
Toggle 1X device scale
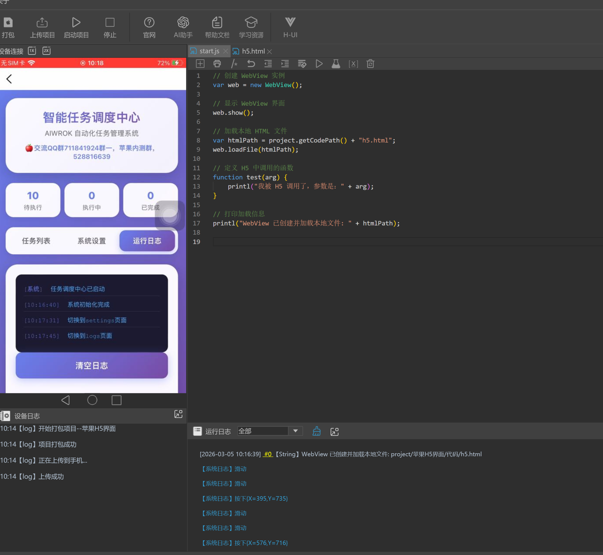point(32,51)
